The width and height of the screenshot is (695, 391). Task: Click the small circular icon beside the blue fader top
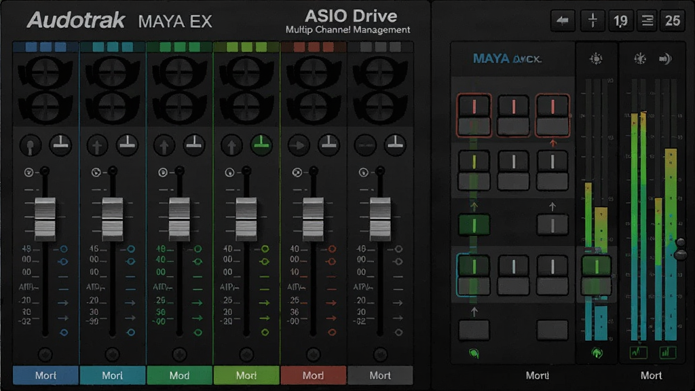pyautogui.click(x=29, y=172)
